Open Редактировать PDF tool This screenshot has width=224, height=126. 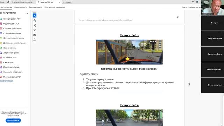click(11, 23)
